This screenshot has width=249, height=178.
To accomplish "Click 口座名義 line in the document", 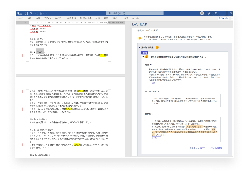I will click(x=38, y=32).
